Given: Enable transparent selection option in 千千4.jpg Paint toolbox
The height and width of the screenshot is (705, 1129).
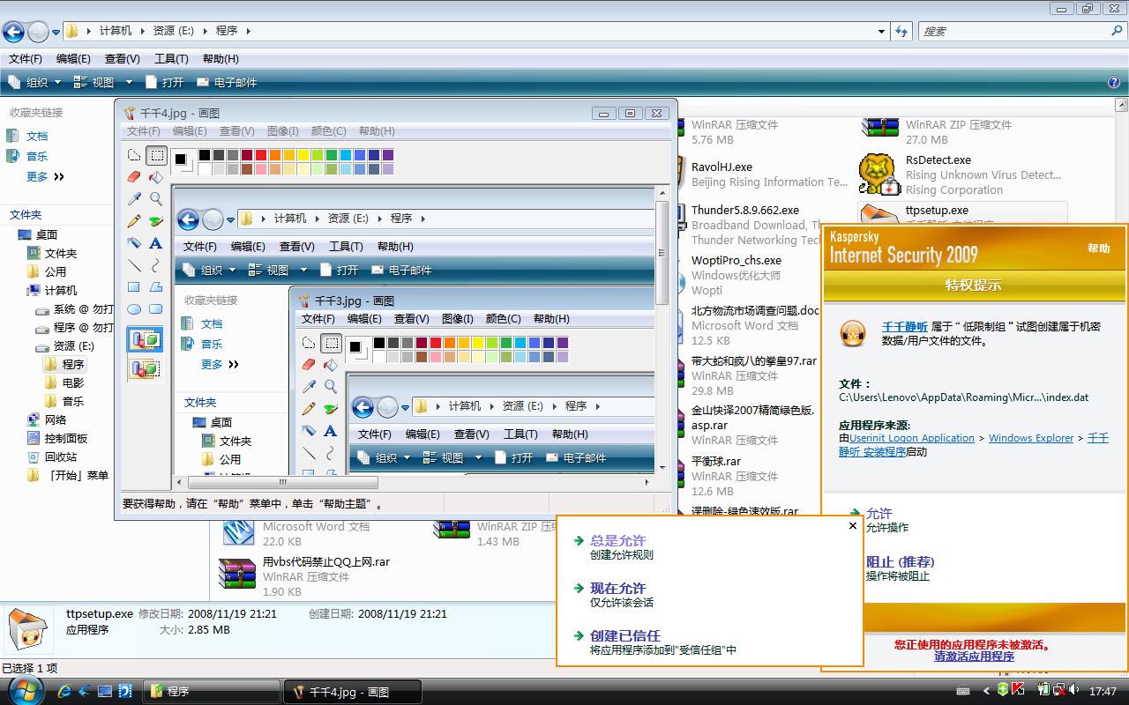Looking at the screenshot, I should [145, 367].
